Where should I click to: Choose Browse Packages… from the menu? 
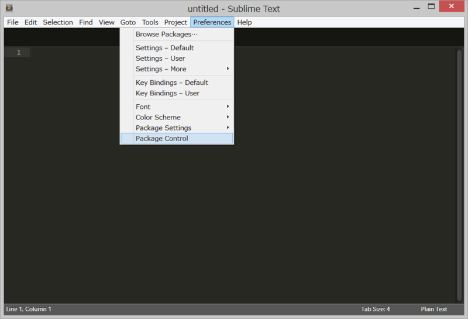point(177,34)
